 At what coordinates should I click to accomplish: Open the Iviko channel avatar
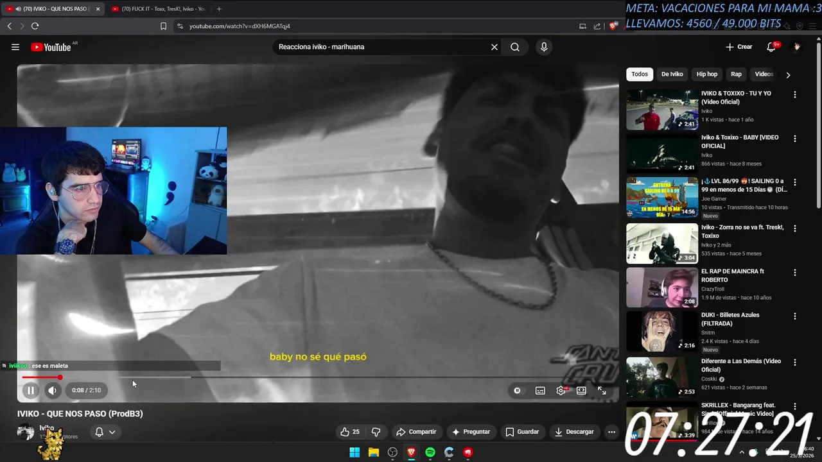[26, 432]
